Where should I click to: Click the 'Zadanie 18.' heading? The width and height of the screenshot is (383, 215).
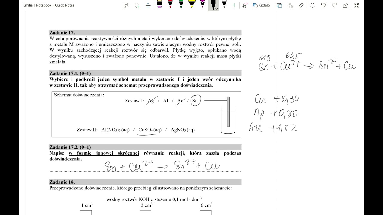62,182
